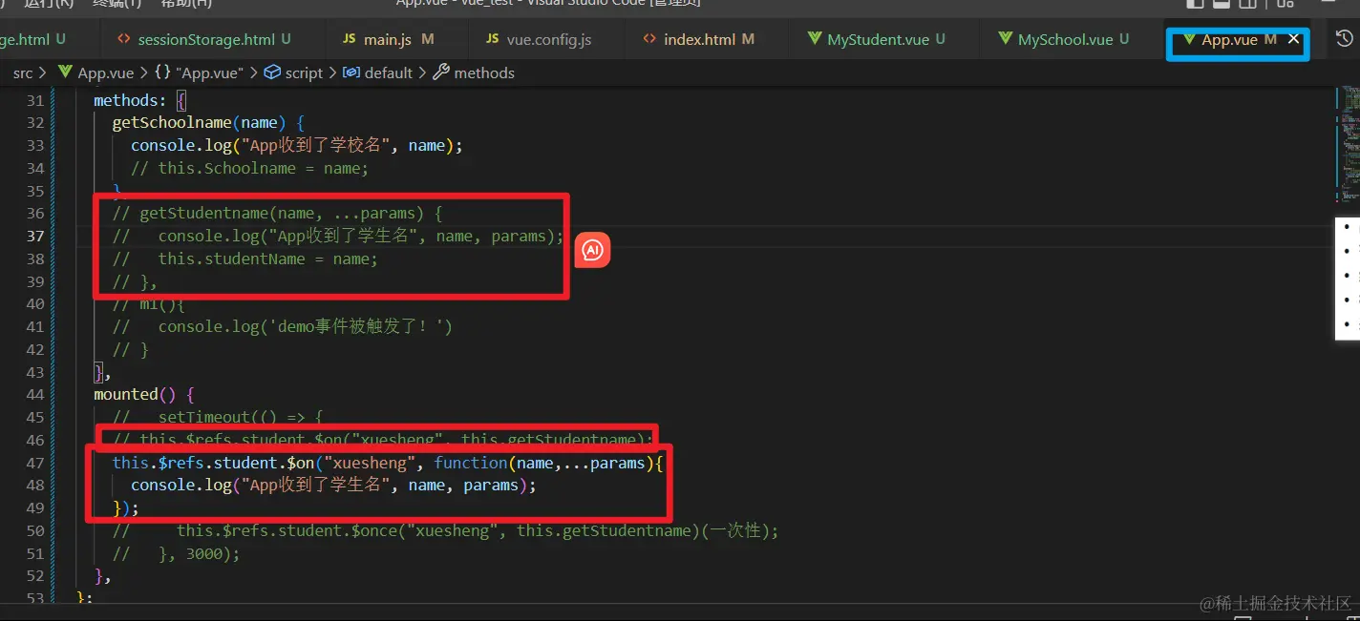Click the HTML icon on index.html tab
Image resolution: width=1360 pixels, height=621 pixels.
coord(649,39)
